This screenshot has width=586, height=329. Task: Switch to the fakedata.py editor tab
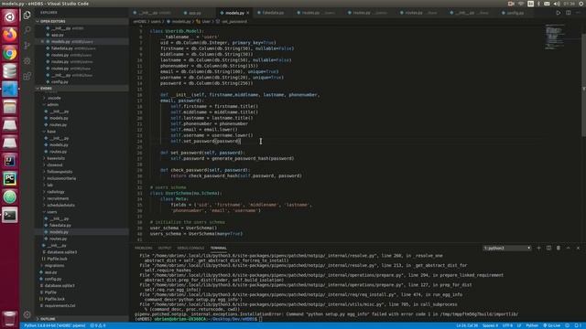tap(273, 13)
